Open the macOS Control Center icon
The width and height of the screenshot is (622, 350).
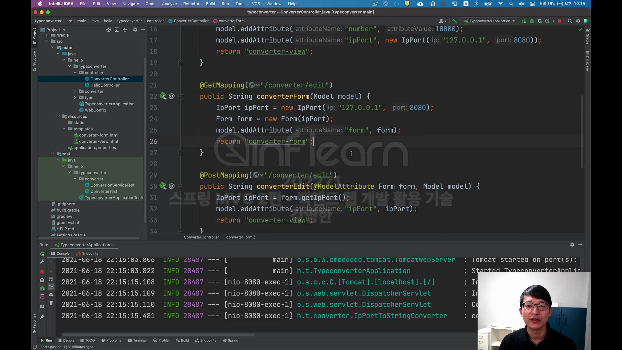(x=532, y=4)
